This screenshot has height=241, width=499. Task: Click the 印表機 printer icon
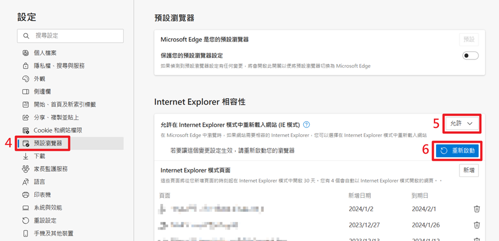pyautogui.click(x=26, y=195)
